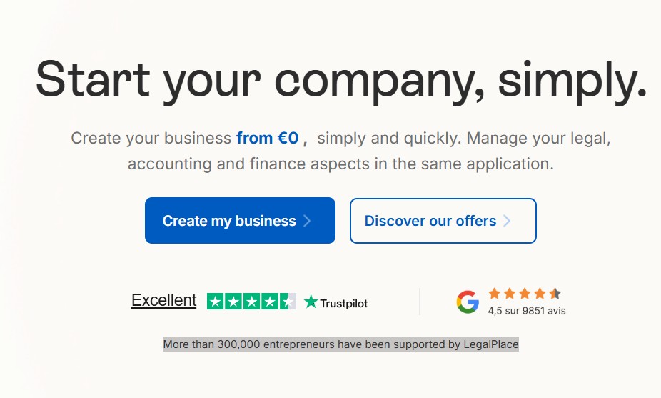The image size is (661, 398).
Task: Click the chevron arrow beside Discover our offers
Action: (507, 221)
